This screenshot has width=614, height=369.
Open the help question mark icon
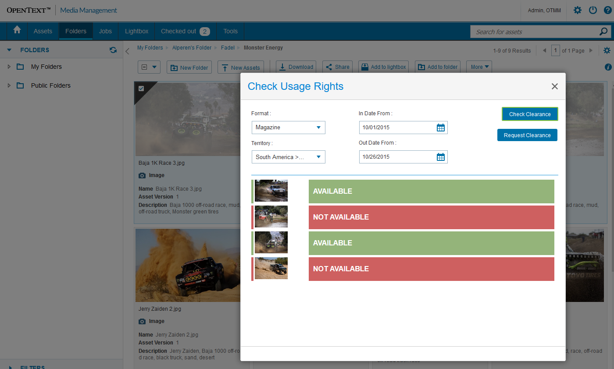pyautogui.click(x=607, y=10)
